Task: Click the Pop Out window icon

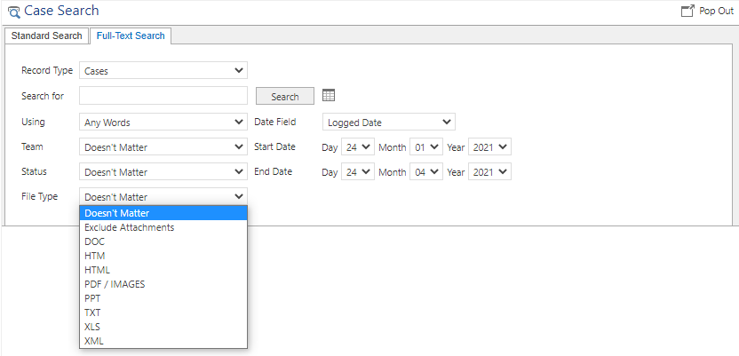Action: point(688,12)
